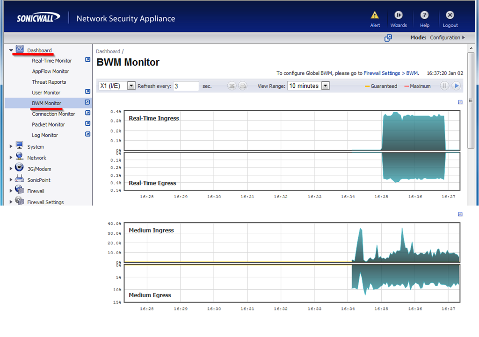Expand the Firewall tree section

(11, 191)
